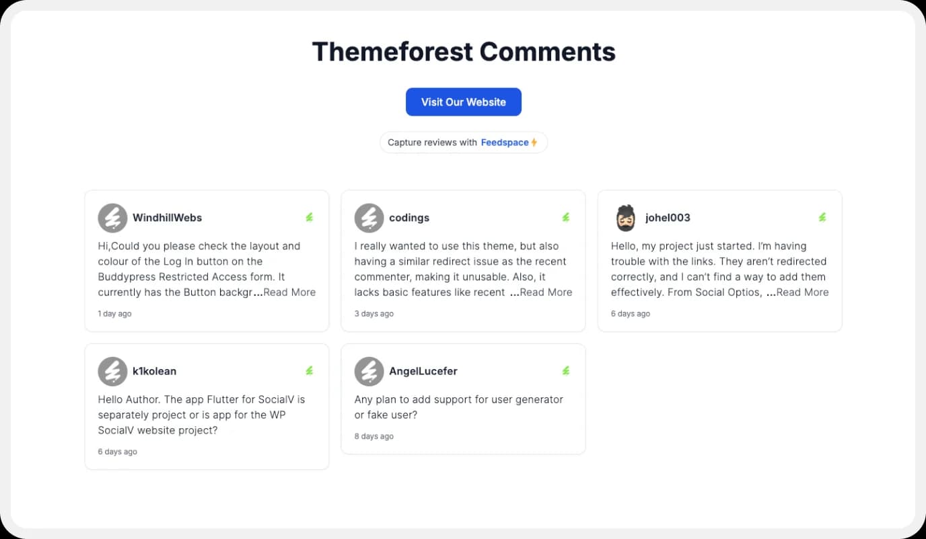Click the lightning bolt icon beside Feedspace
The width and height of the screenshot is (926, 539).
coord(534,142)
